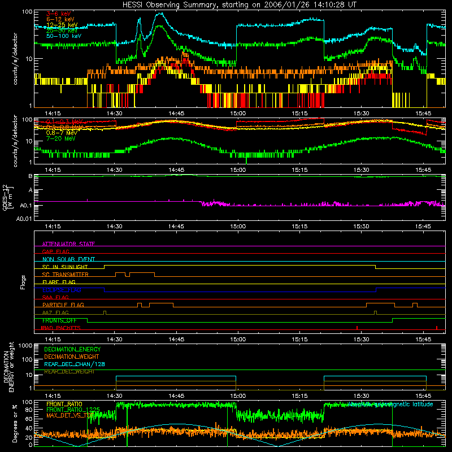This screenshot has height=452, width=452.
Task: Click the HESSI Observing Summary title text
Action: (240, 5)
